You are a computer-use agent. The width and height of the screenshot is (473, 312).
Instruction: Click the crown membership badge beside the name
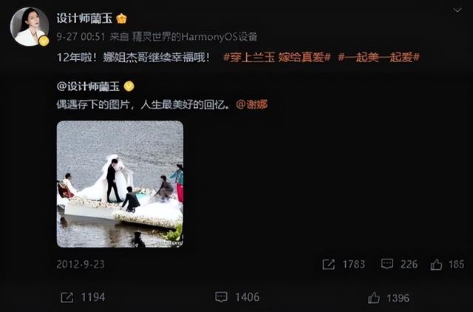tap(121, 18)
